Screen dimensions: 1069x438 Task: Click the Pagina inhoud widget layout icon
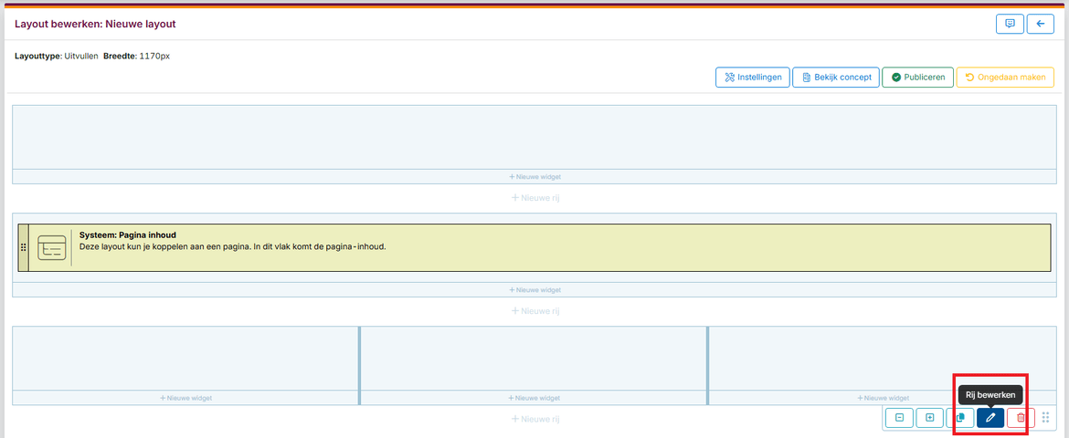point(51,247)
